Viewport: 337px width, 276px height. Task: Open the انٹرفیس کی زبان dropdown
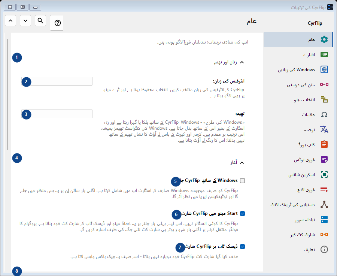(x=57, y=81)
